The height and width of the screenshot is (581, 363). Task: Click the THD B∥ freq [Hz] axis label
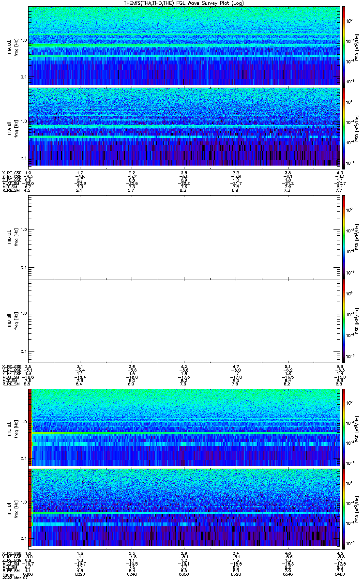[x=16, y=321]
